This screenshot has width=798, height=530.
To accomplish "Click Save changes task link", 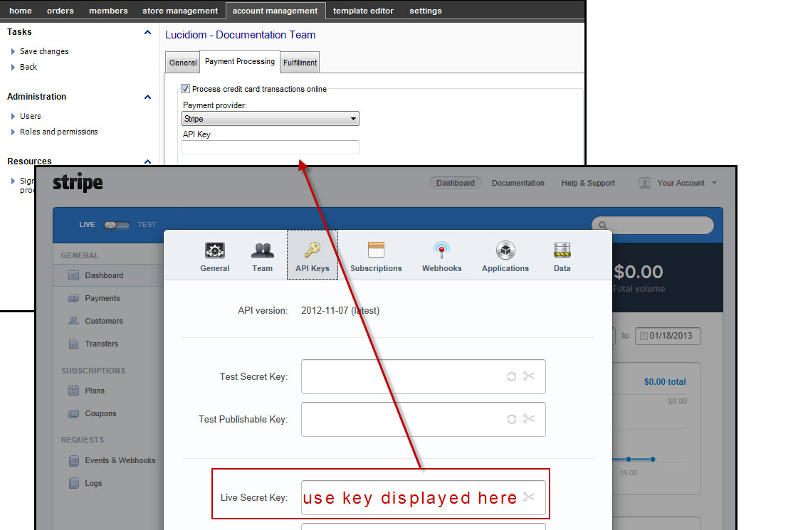I will click(44, 51).
